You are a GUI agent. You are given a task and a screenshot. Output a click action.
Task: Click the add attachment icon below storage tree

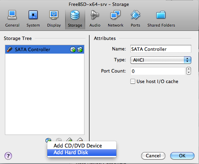(48, 140)
